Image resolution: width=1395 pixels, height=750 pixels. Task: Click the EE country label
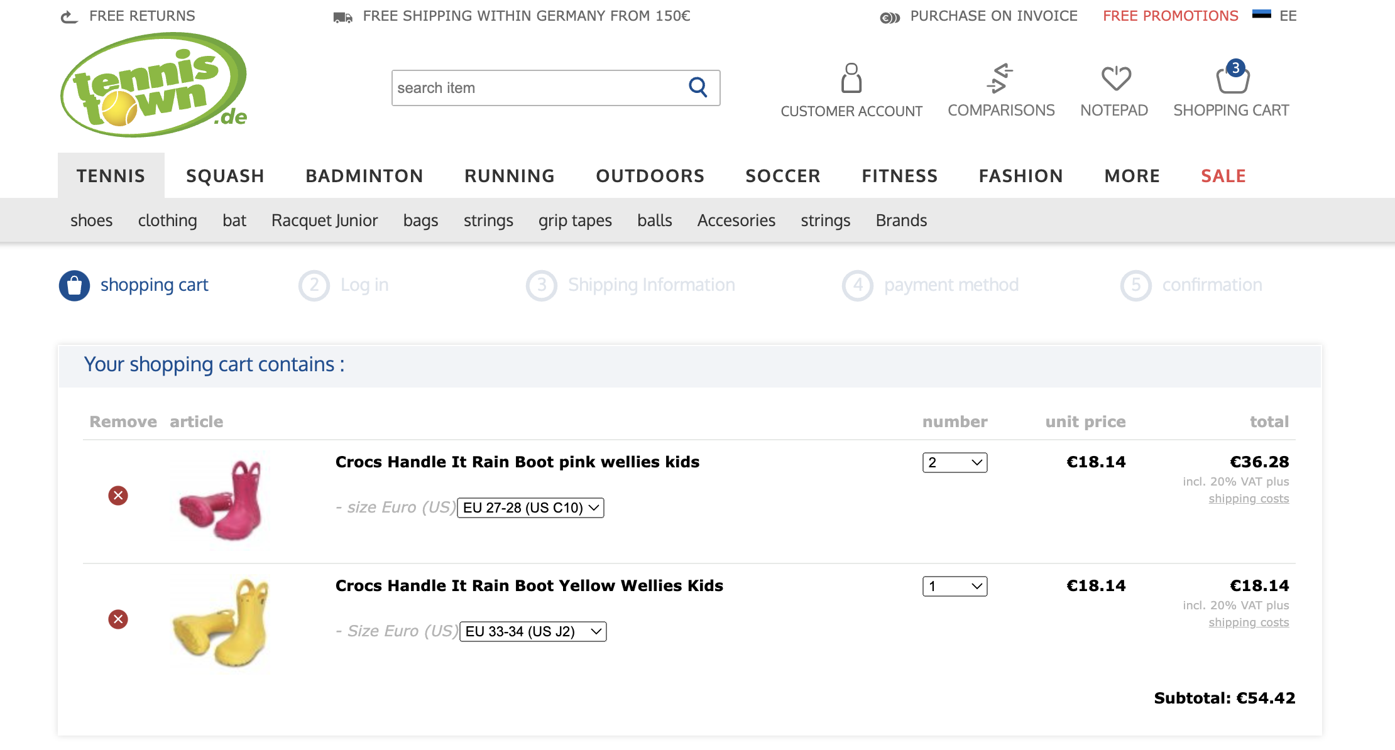pyautogui.click(x=1288, y=16)
